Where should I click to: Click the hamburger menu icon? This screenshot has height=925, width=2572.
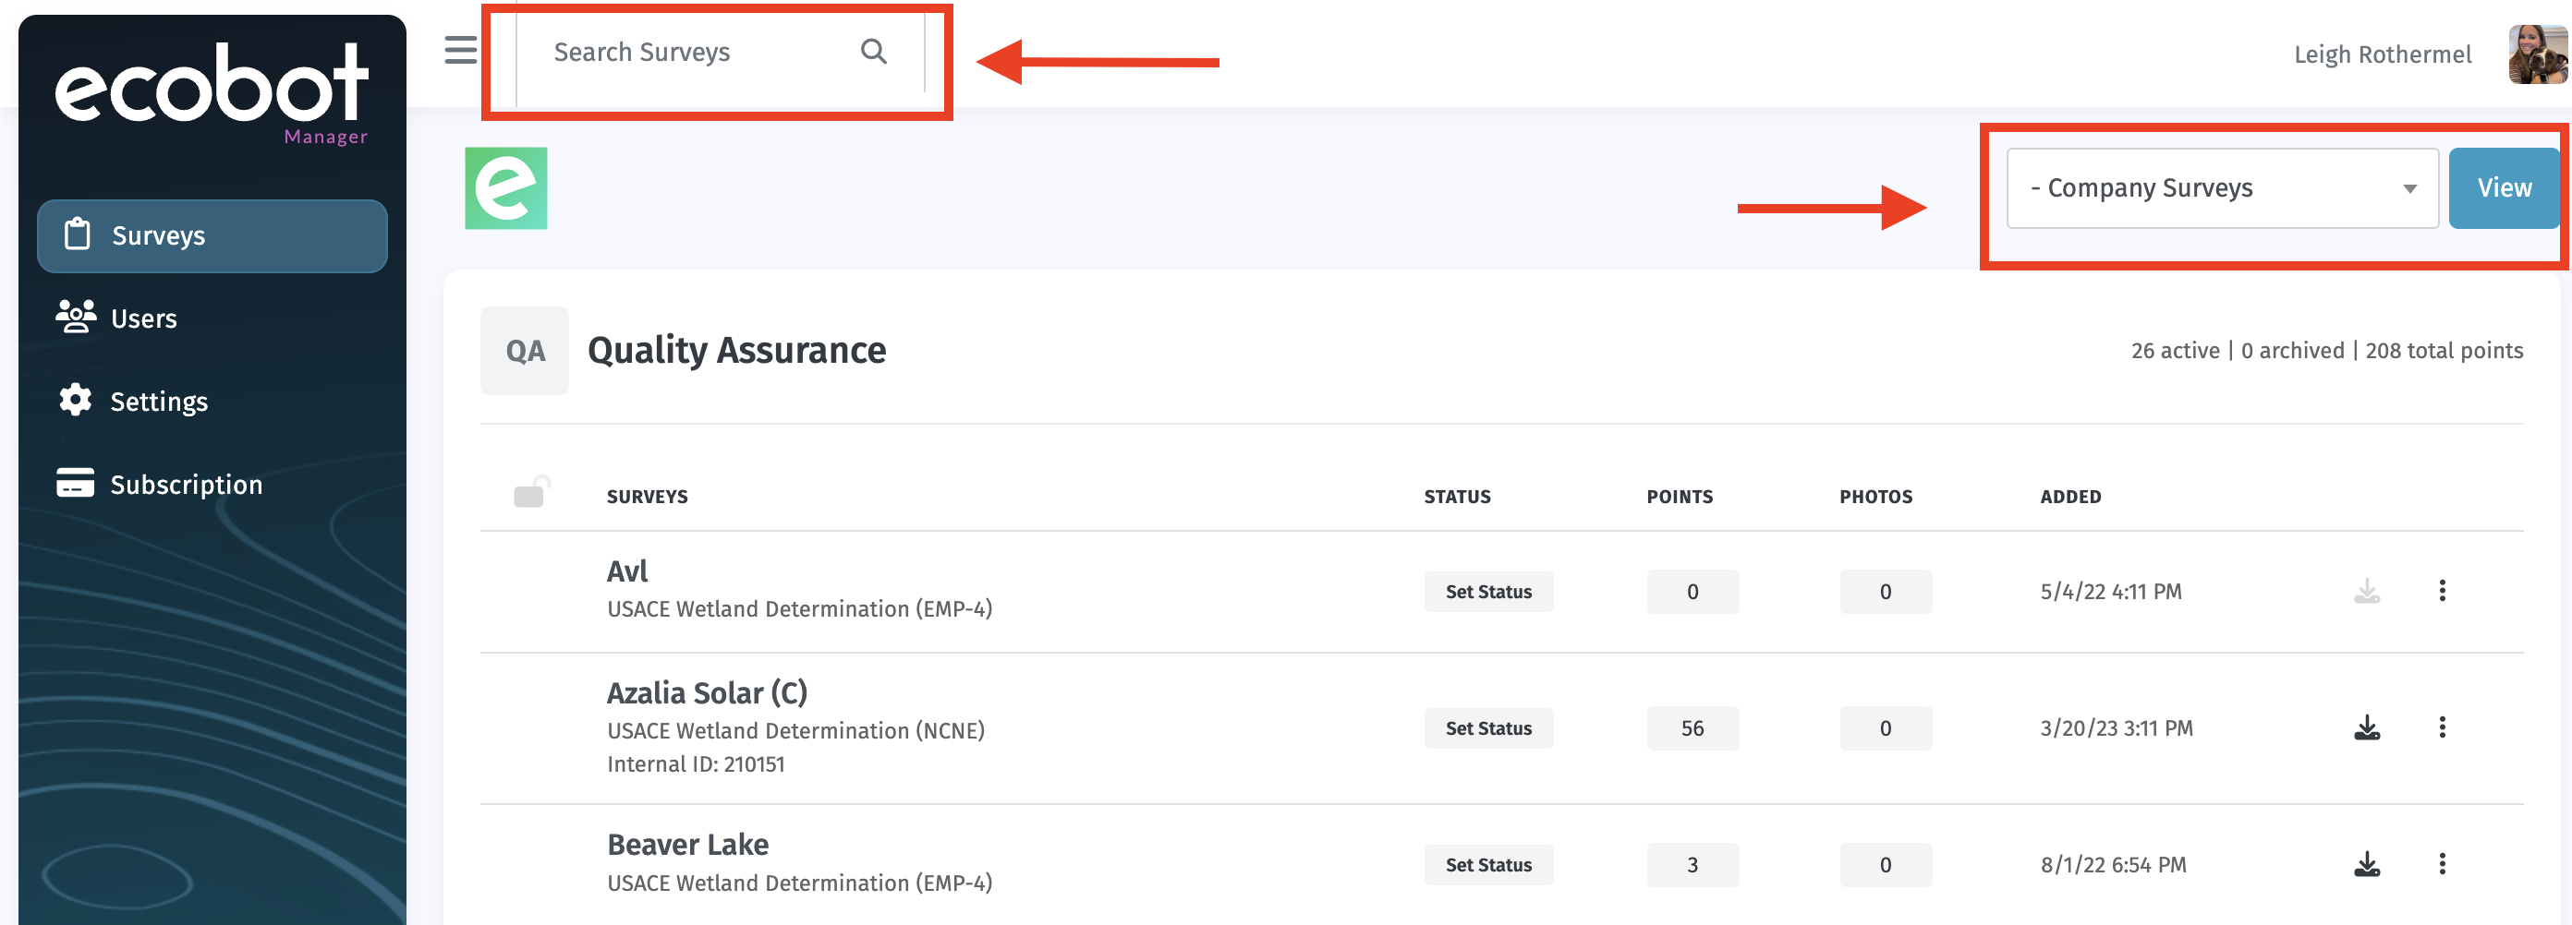tap(460, 50)
